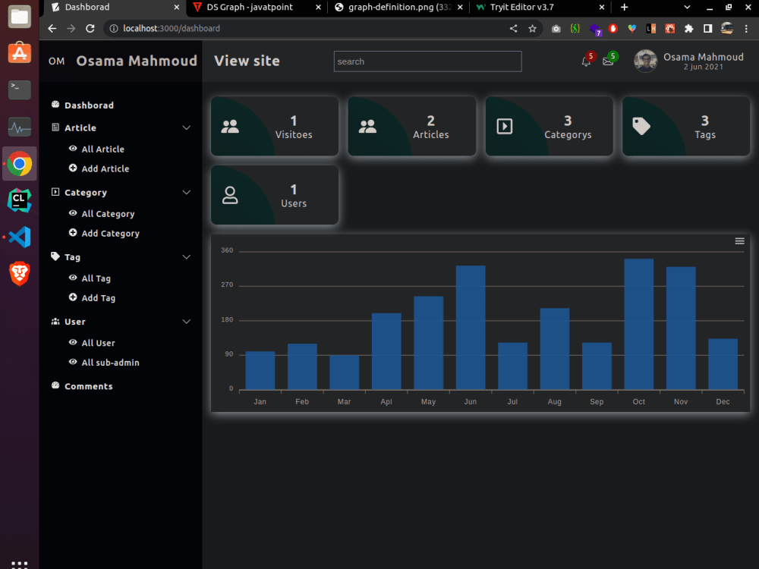The image size is (759, 569).
Task: Click the User menu group icon
Action: pos(55,321)
